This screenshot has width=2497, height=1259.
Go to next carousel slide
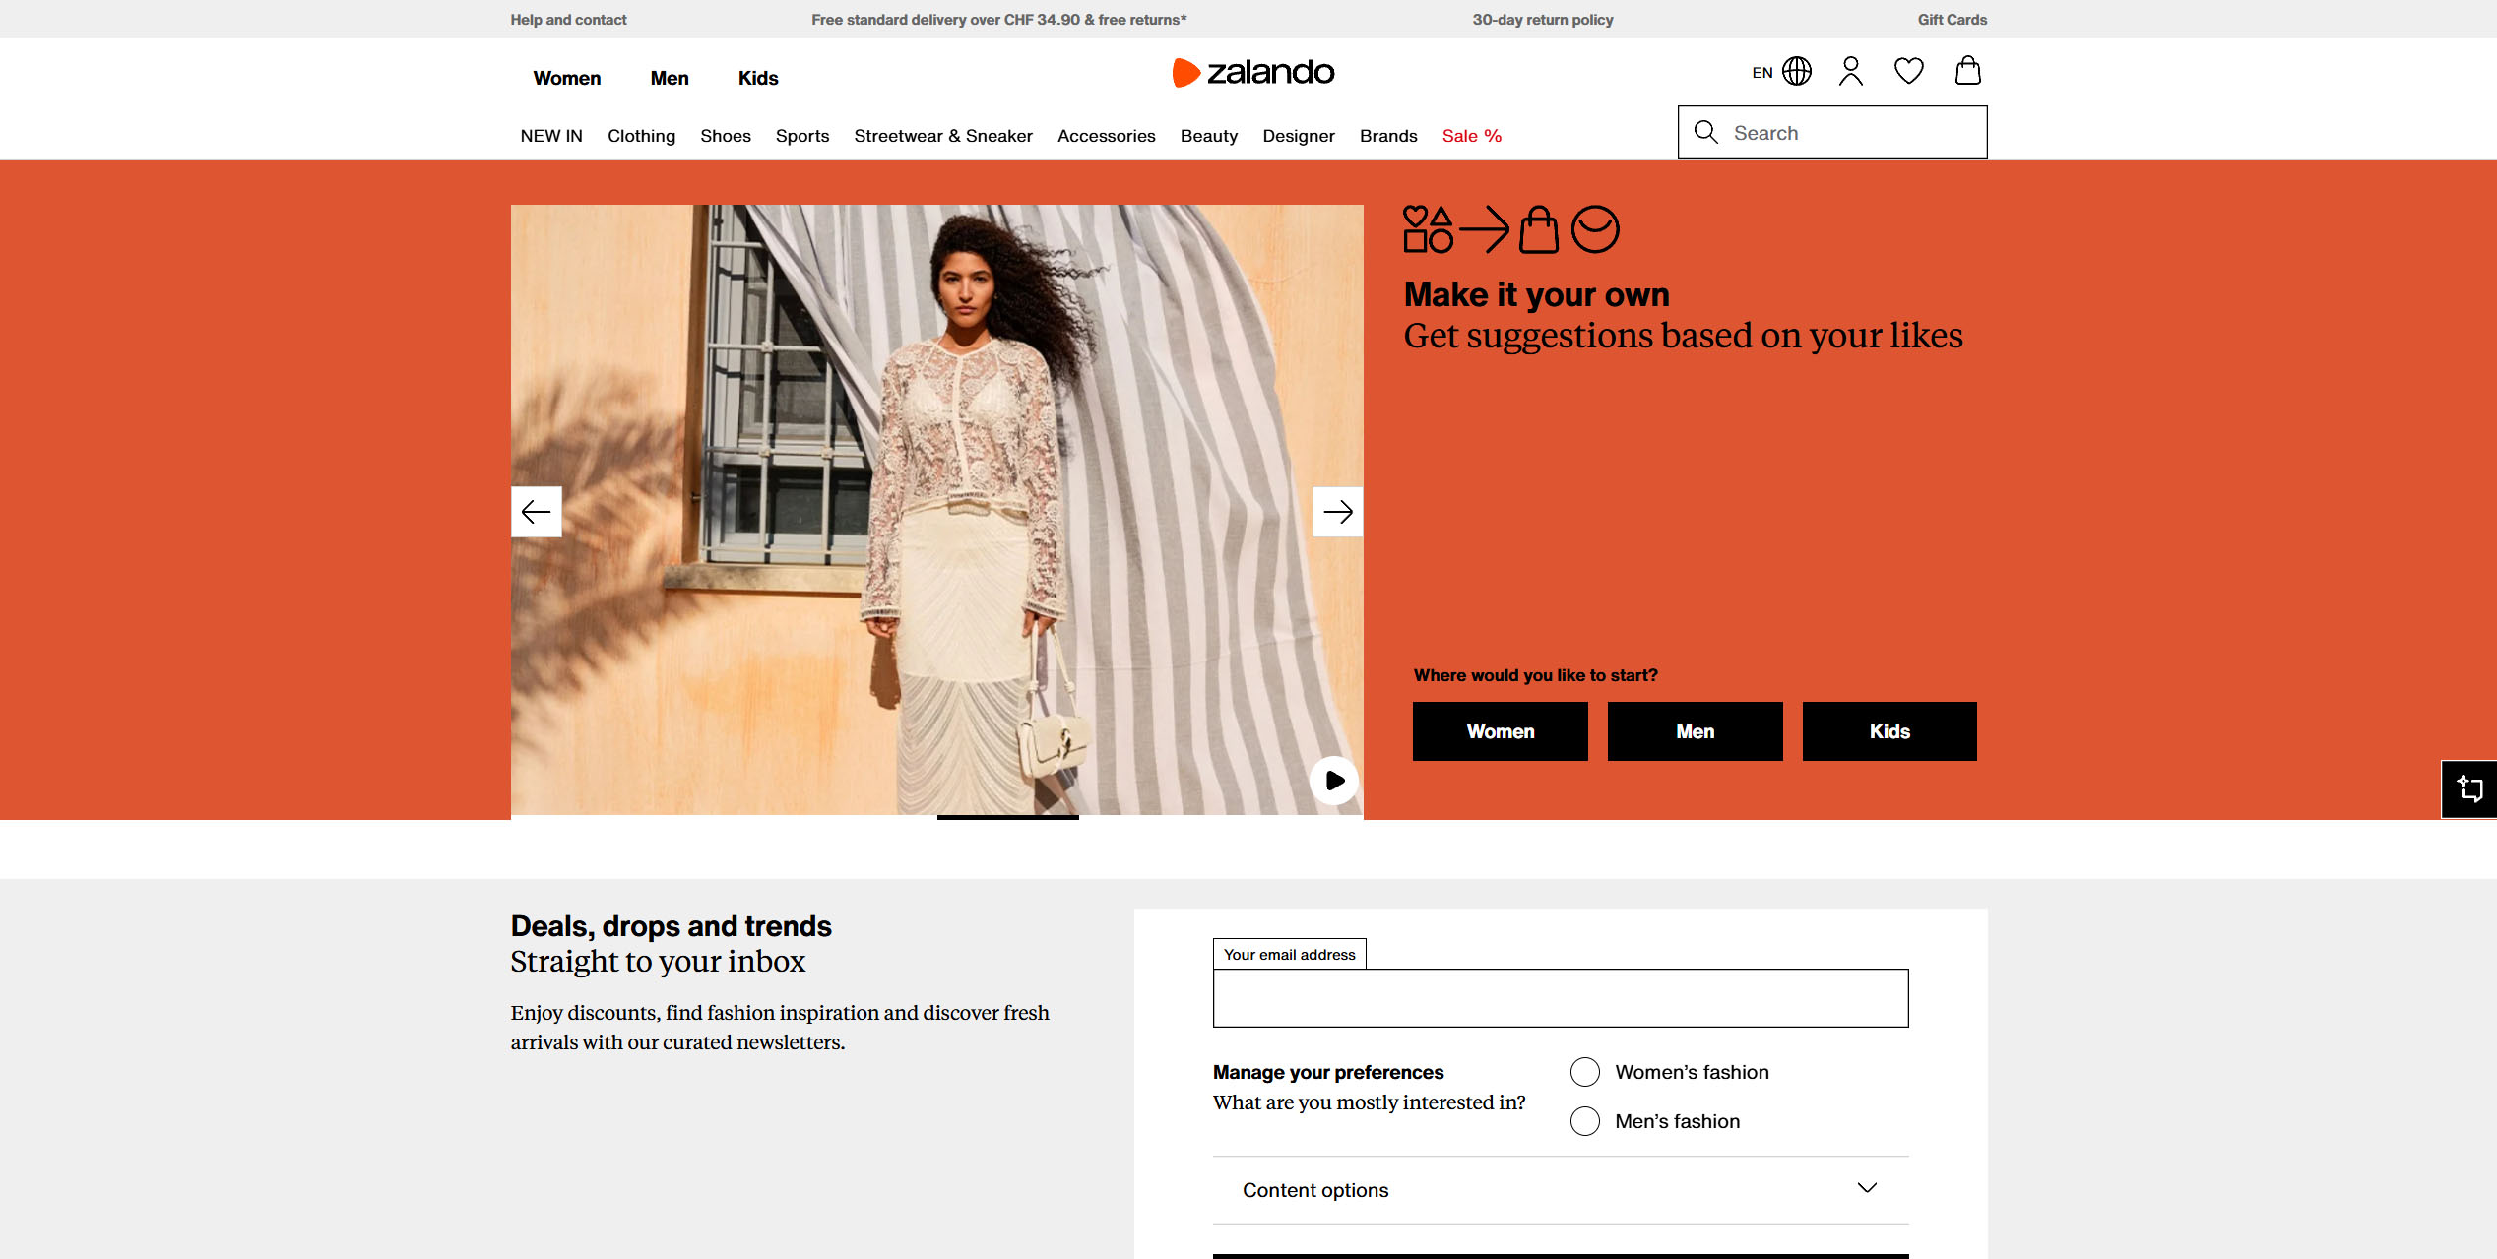pos(1338,512)
